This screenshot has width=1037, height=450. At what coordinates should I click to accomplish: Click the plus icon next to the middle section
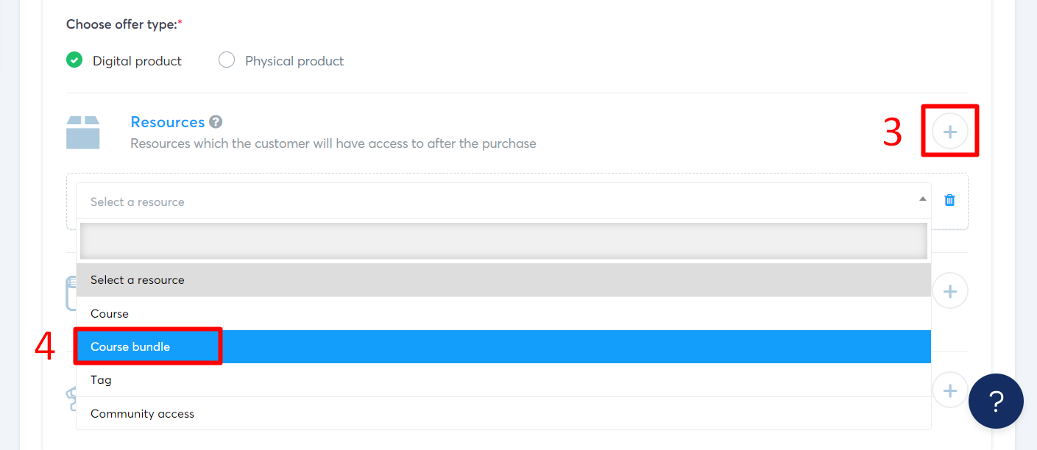949,290
